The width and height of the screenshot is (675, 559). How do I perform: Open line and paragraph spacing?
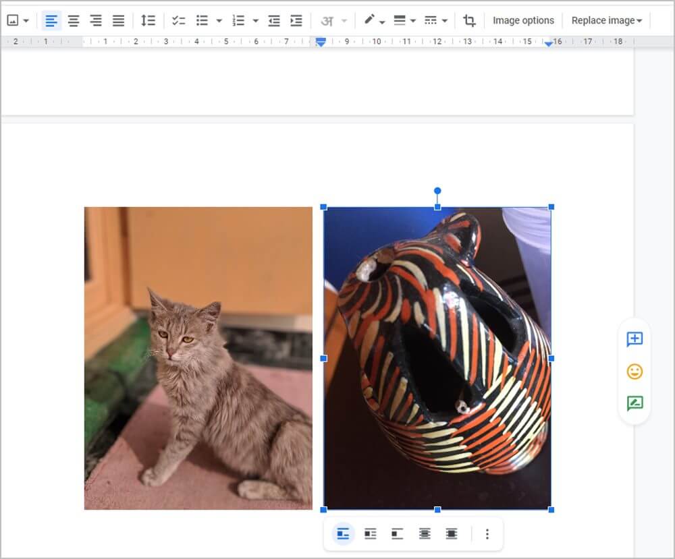148,21
